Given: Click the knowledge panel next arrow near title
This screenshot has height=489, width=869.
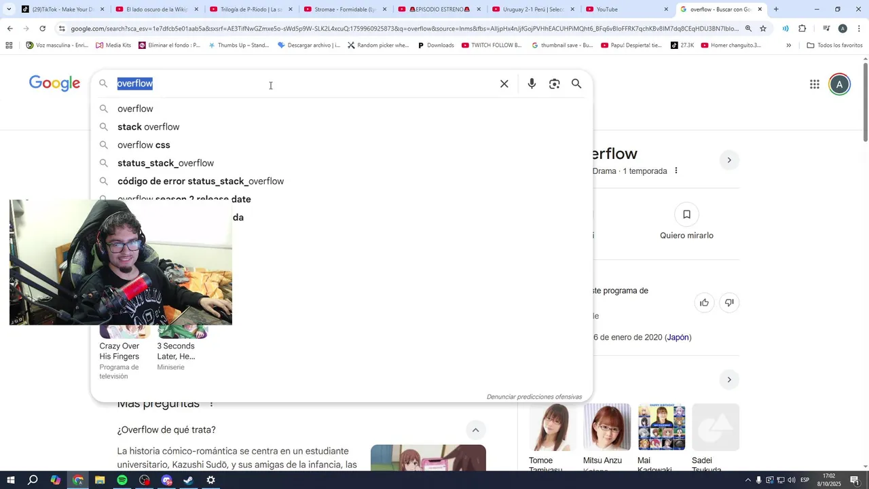Looking at the screenshot, I should [x=729, y=160].
